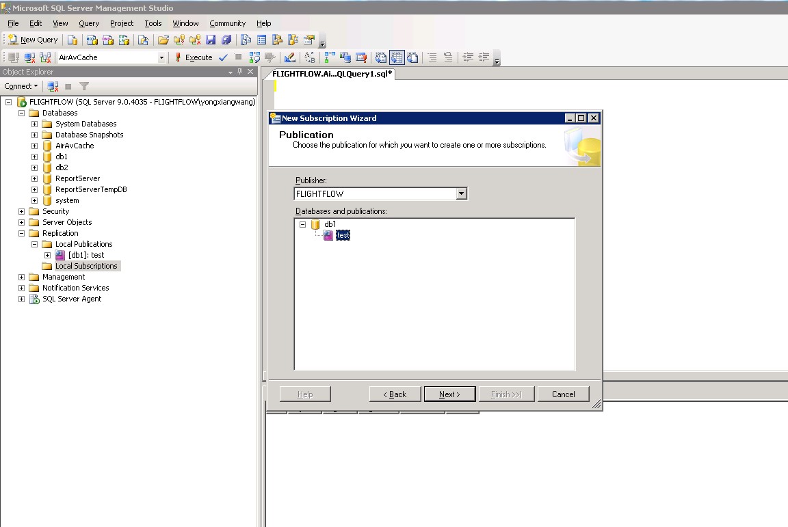Open the Query menu

click(x=89, y=23)
